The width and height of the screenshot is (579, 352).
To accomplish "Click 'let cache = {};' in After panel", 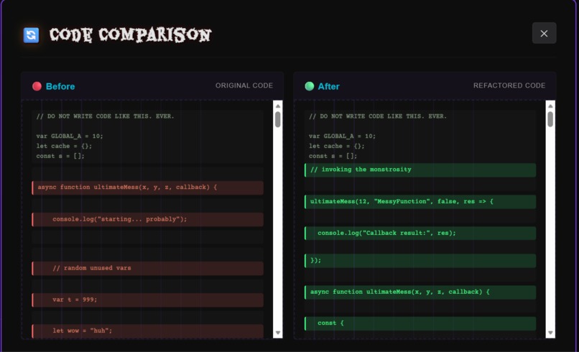I will point(336,147).
